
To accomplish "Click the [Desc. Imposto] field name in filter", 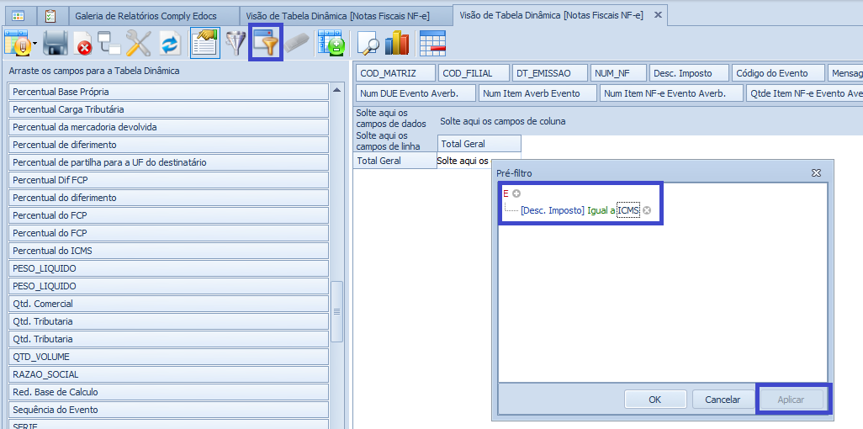I will click(x=553, y=210).
